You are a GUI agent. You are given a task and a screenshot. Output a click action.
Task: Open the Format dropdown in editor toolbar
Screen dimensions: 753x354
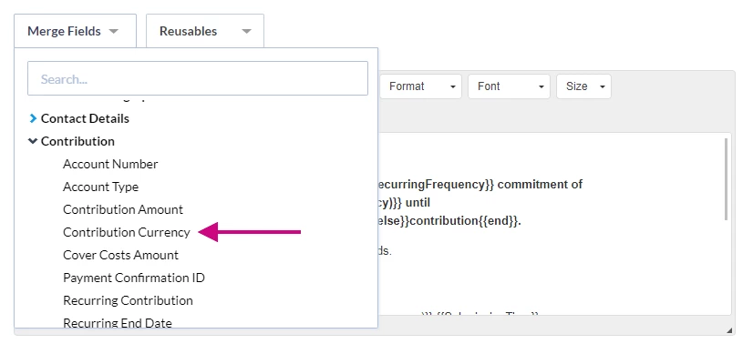(x=420, y=86)
